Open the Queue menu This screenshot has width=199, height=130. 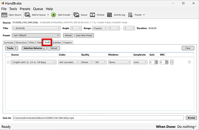pyautogui.click(x=38, y=9)
